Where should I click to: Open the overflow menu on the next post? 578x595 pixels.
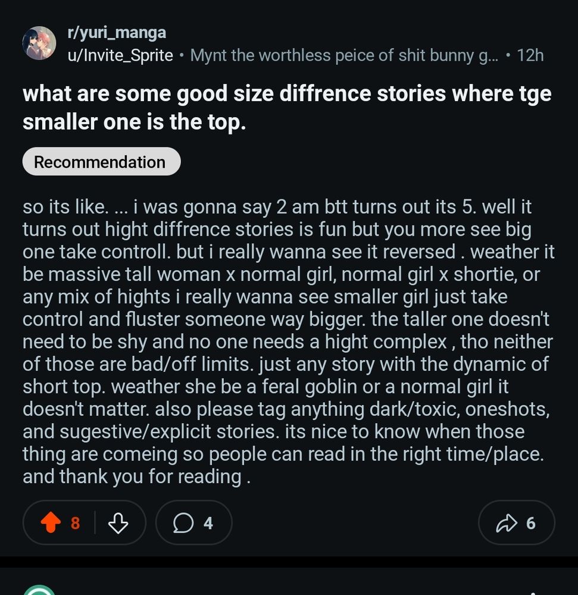534,591
